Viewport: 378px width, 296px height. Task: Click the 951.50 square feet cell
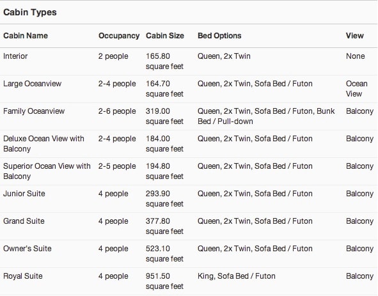pos(164,281)
